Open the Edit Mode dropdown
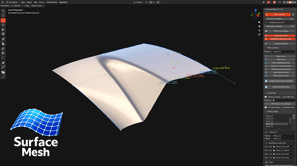This screenshot has width=297, height=166. click(x=12, y=2)
